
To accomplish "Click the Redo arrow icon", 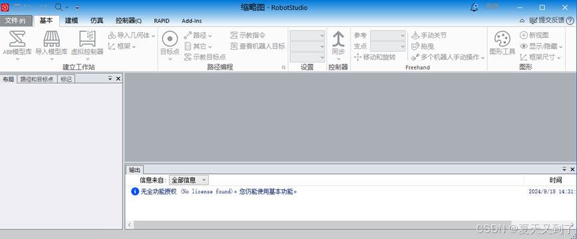I will [x=43, y=7].
